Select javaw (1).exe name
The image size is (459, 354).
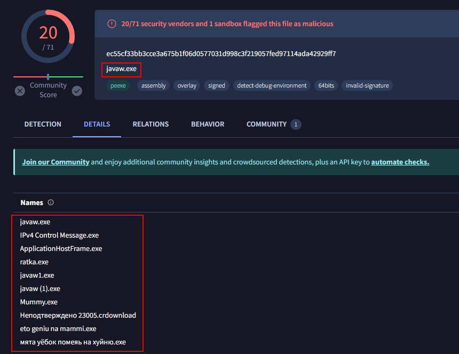click(40, 289)
